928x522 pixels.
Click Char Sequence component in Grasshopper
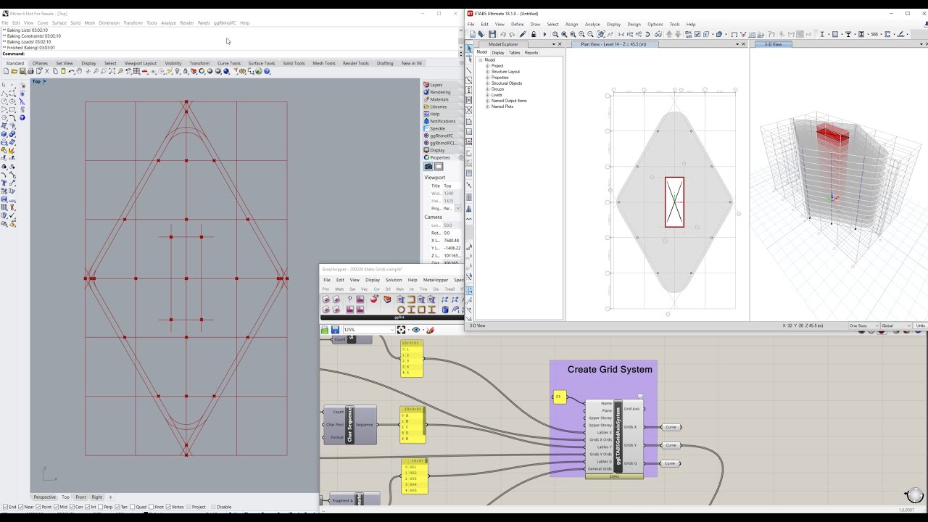(x=349, y=425)
